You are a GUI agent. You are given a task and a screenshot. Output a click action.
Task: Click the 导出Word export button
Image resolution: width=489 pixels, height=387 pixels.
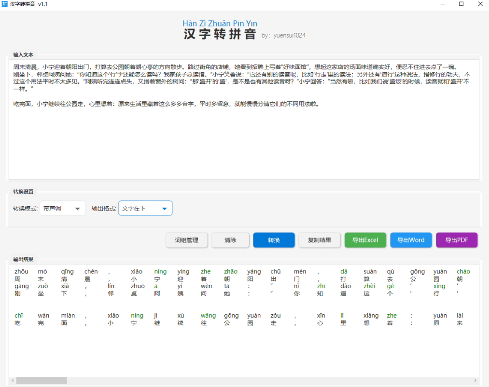tap(411, 240)
